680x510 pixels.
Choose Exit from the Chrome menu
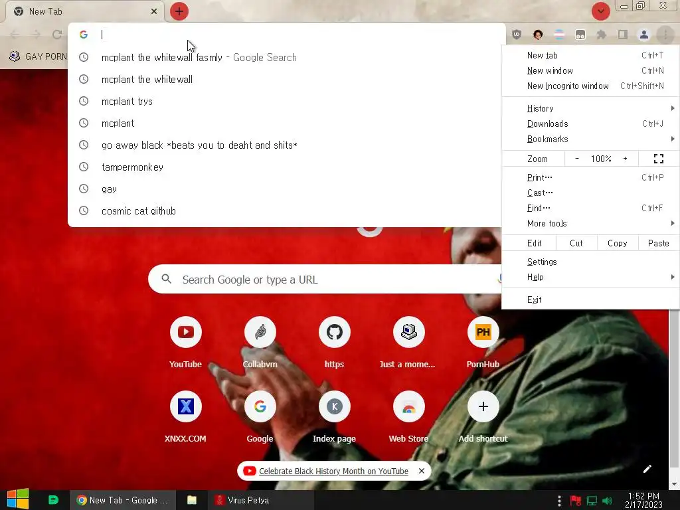(590, 299)
